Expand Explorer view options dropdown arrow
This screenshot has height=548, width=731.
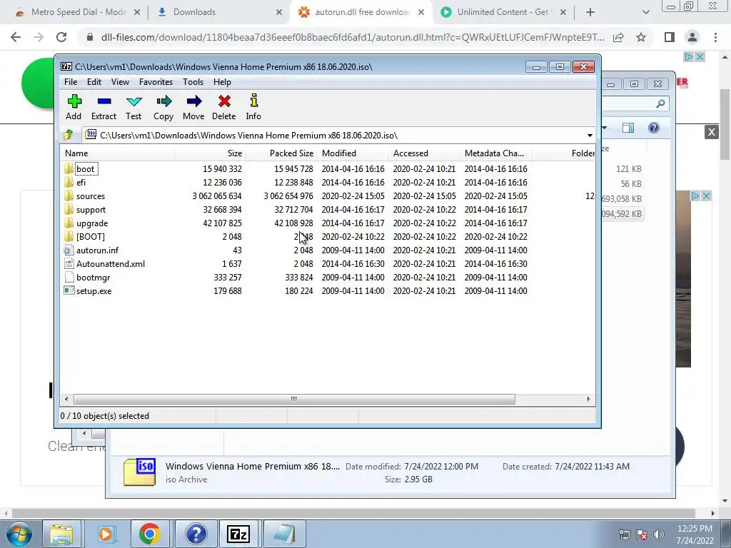605,128
